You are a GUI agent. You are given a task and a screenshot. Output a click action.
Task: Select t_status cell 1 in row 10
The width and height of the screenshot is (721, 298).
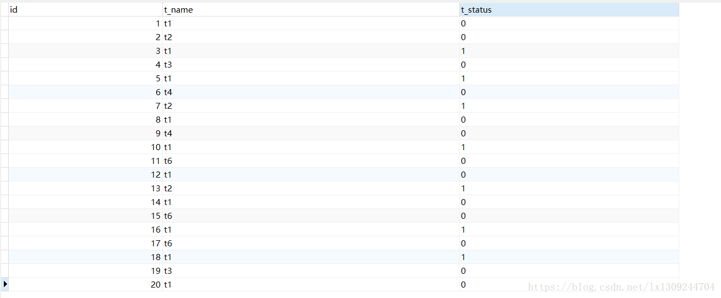[x=569, y=147]
